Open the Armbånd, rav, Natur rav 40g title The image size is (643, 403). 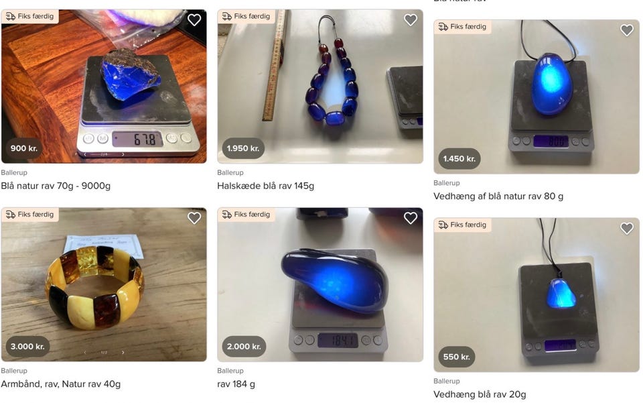(61, 384)
